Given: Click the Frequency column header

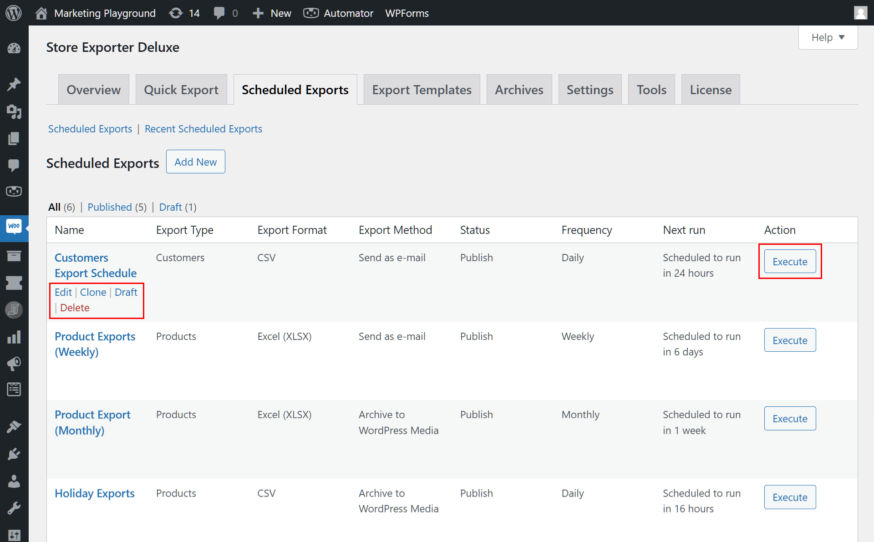Looking at the screenshot, I should tap(587, 230).
